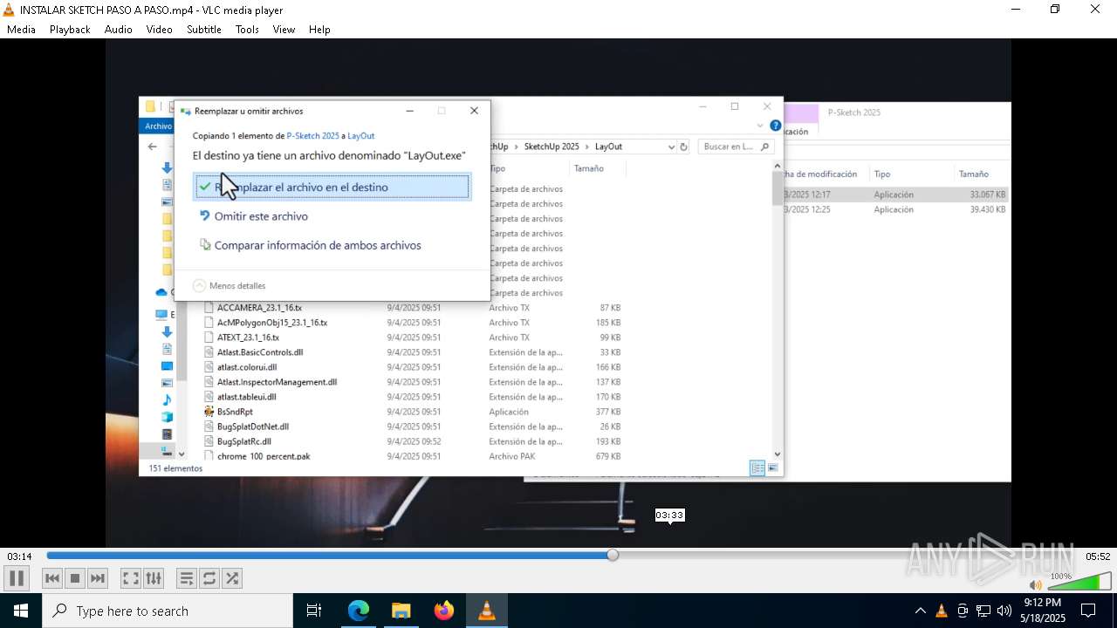Open the Video menu
This screenshot has height=628, width=1117.
pyautogui.click(x=159, y=29)
